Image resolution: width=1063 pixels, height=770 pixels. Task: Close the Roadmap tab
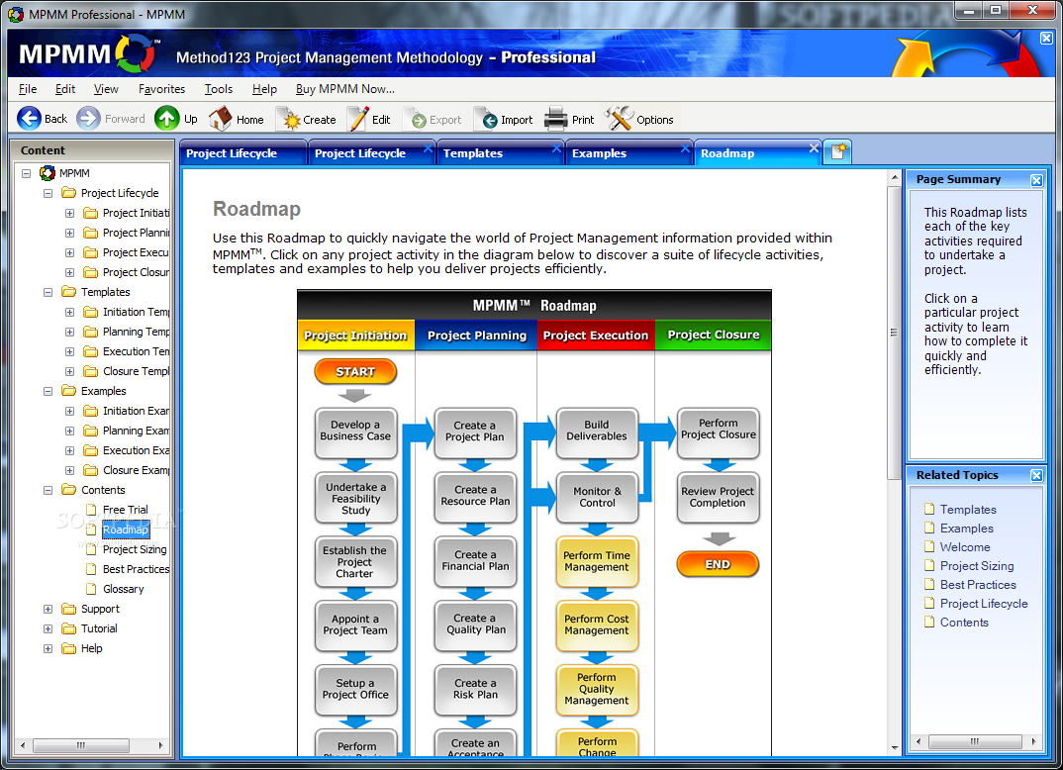[x=815, y=147]
